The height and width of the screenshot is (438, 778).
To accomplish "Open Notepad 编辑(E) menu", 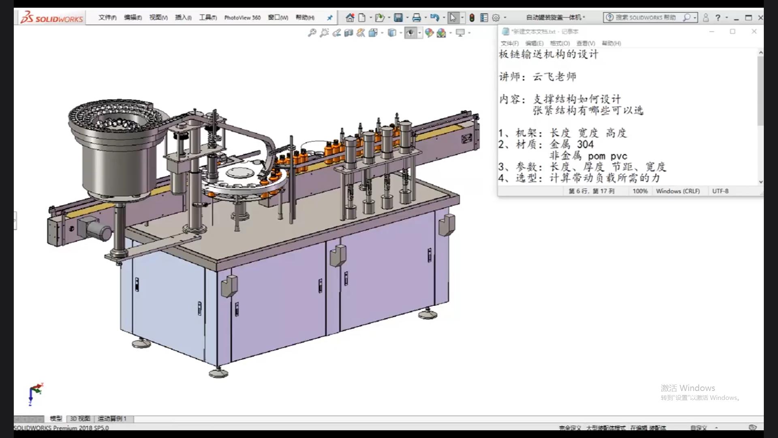I will click(x=534, y=43).
